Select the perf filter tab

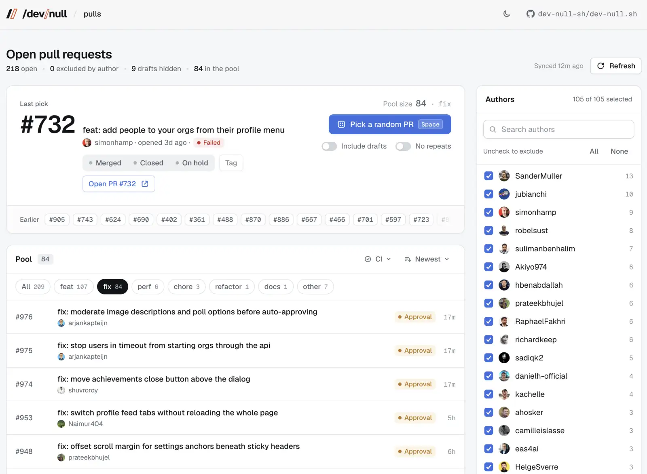point(148,287)
